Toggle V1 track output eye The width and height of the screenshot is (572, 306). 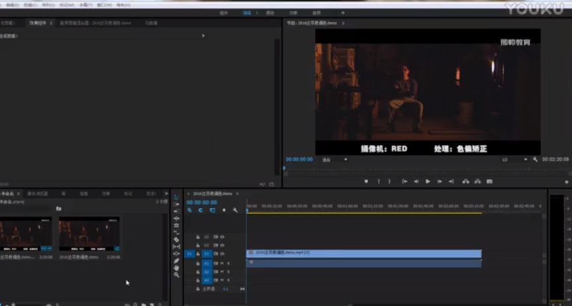pos(222,254)
